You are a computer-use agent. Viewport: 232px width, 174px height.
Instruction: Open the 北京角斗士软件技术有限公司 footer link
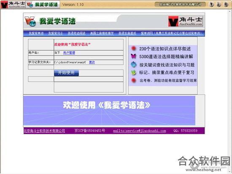pyautogui.click(x=44, y=131)
